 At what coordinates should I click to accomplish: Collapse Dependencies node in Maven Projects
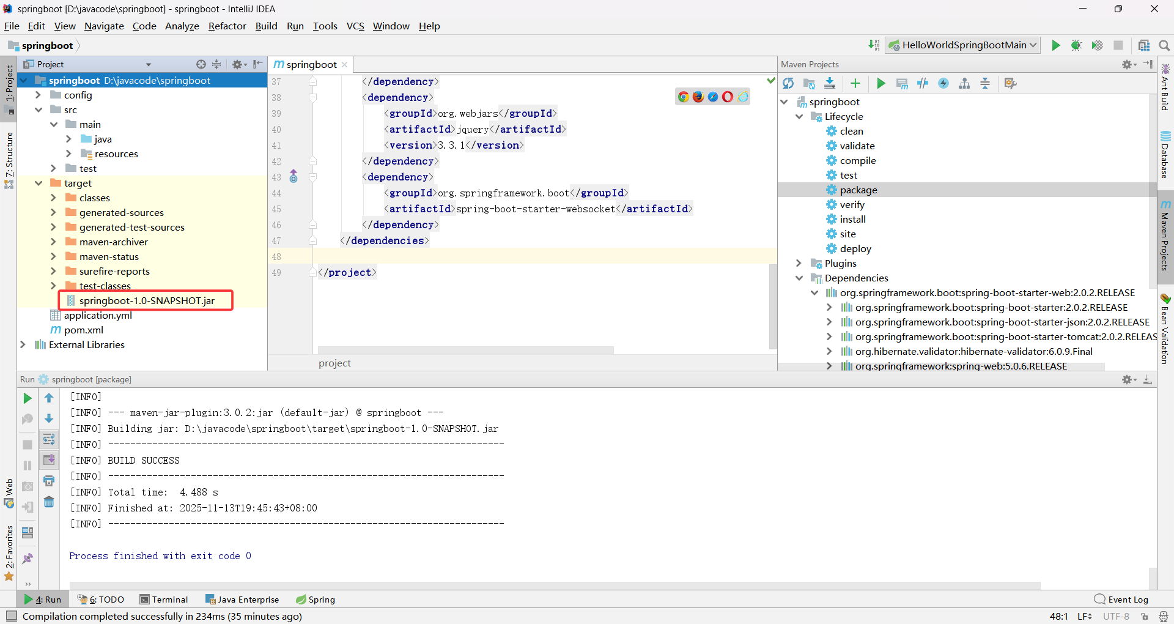point(799,278)
